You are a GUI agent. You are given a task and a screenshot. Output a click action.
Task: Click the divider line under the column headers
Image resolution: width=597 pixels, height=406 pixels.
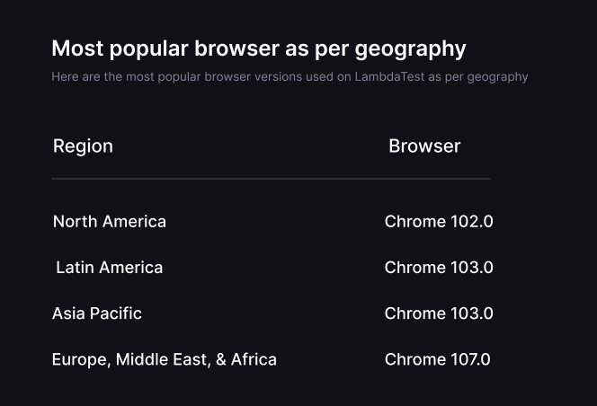271,179
